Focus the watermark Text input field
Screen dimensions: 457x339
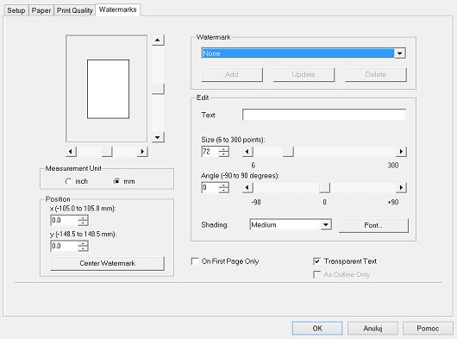click(x=324, y=115)
